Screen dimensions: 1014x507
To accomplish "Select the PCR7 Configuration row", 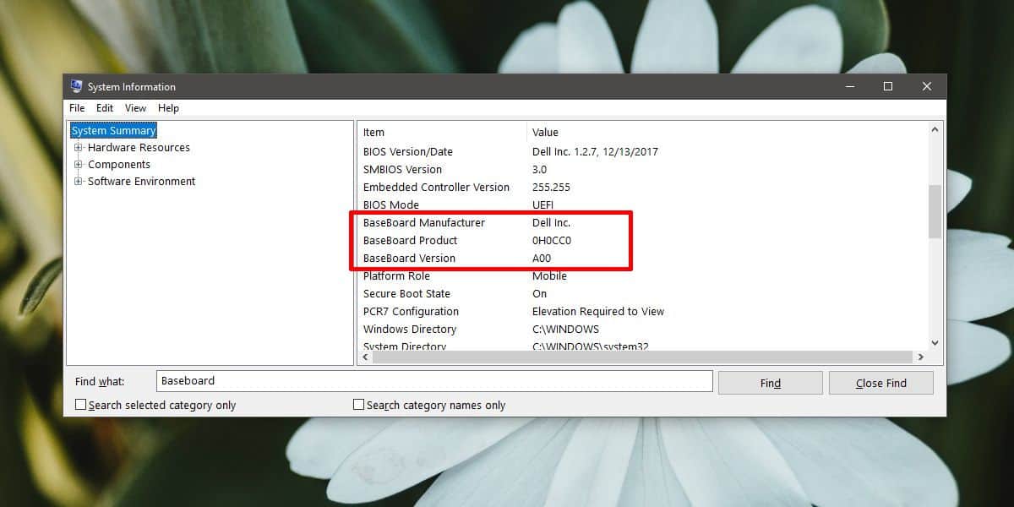I will [642, 312].
